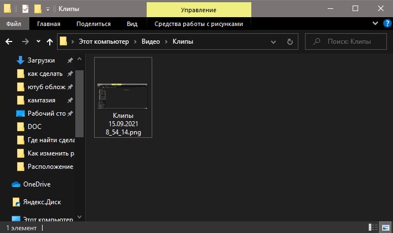This screenshot has height=233, width=393.
Task: Open the recent locations dropdown
Action: pos(38,42)
